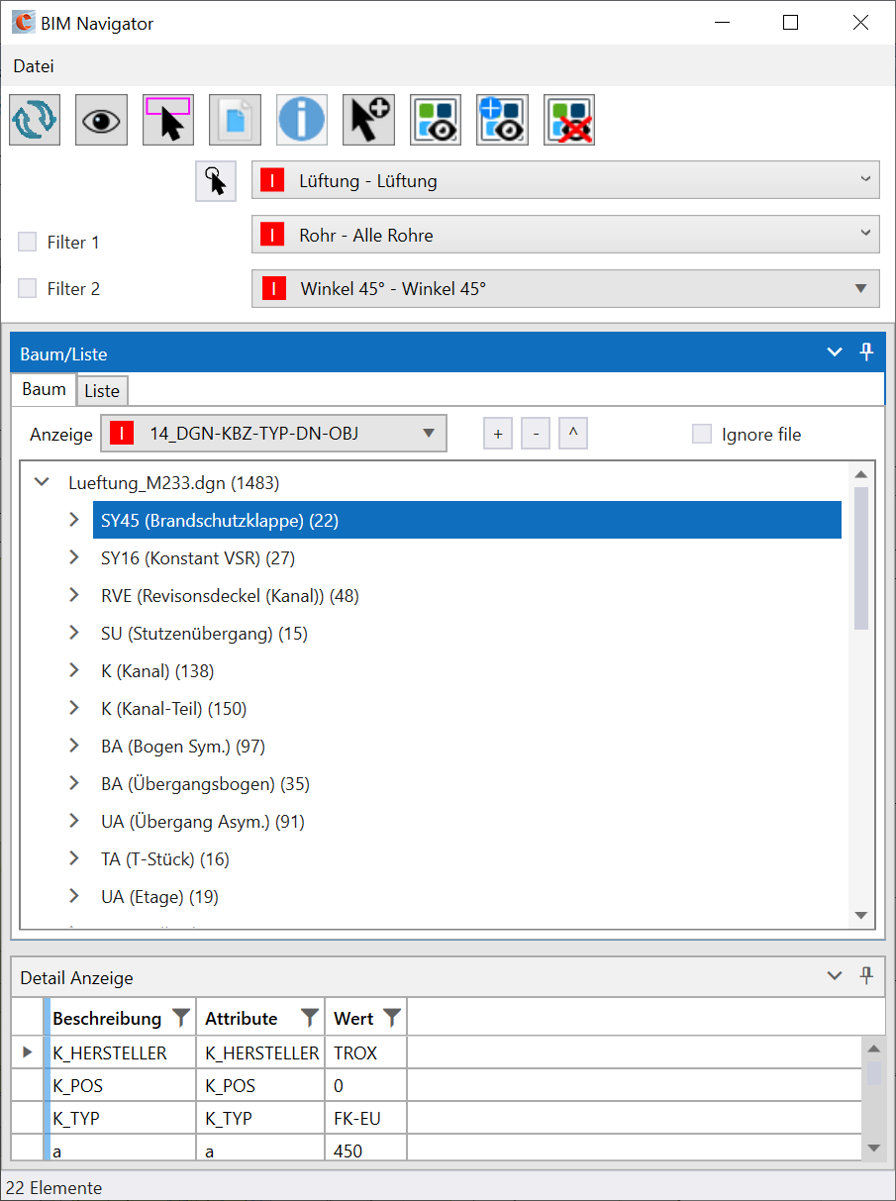Expand the K (Kanal-Teil) node
896x1201 pixels.
coord(74,708)
